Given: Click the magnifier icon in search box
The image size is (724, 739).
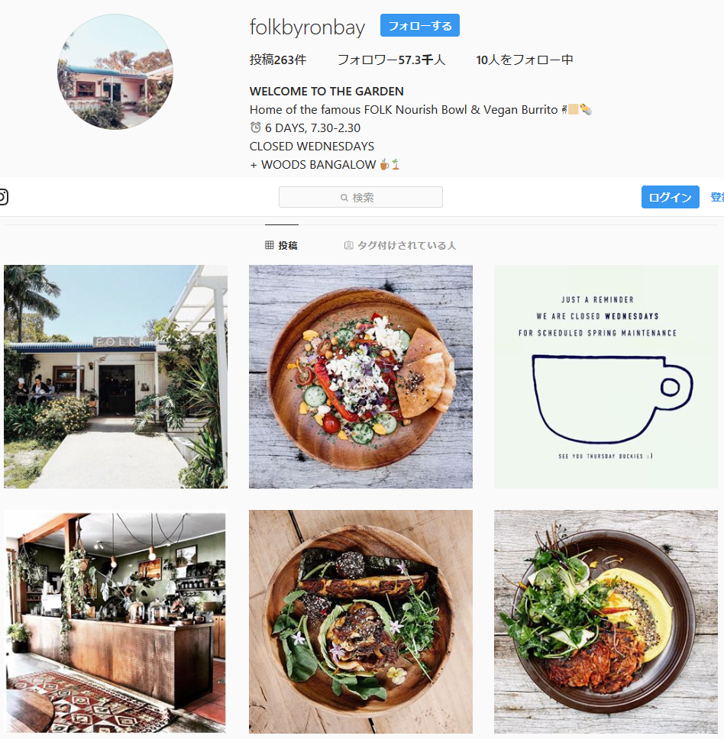Looking at the screenshot, I should coord(344,198).
